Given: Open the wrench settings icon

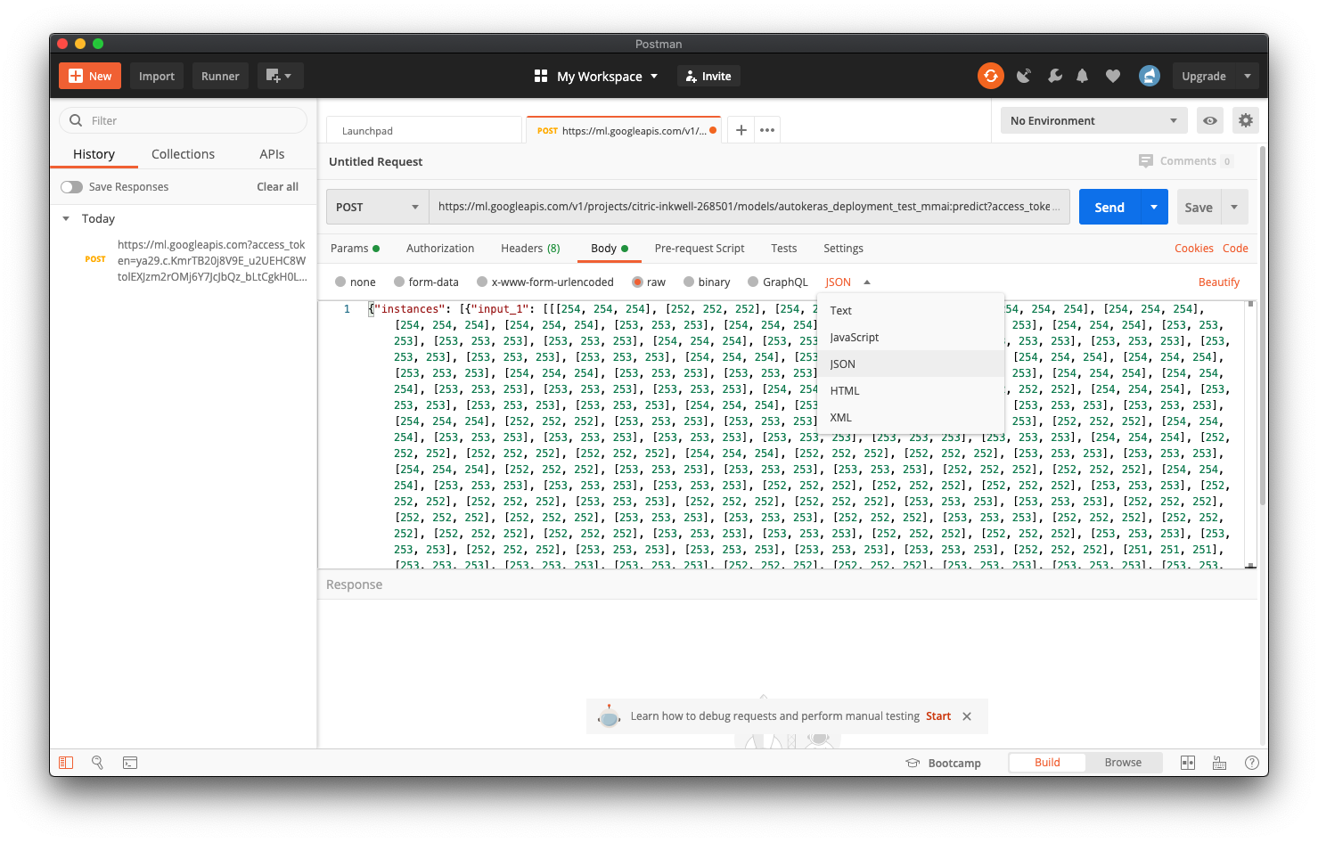Looking at the screenshot, I should pos(1054,76).
